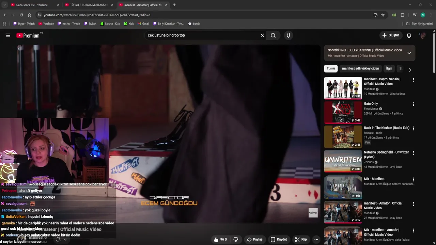Share the video with Paylaş
The image size is (436, 245).
(254, 240)
